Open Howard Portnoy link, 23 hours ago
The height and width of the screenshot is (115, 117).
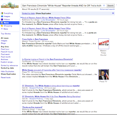[36, 88]
